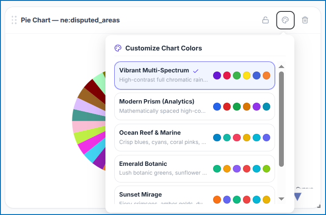Click 'Mathematically spaced' description text

[162, 111]
